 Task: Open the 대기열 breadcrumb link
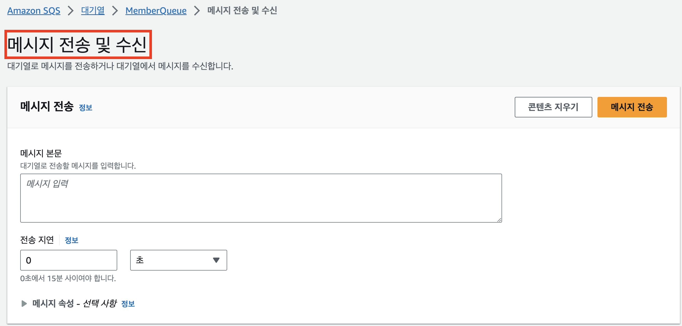click(x=92, y=10)
